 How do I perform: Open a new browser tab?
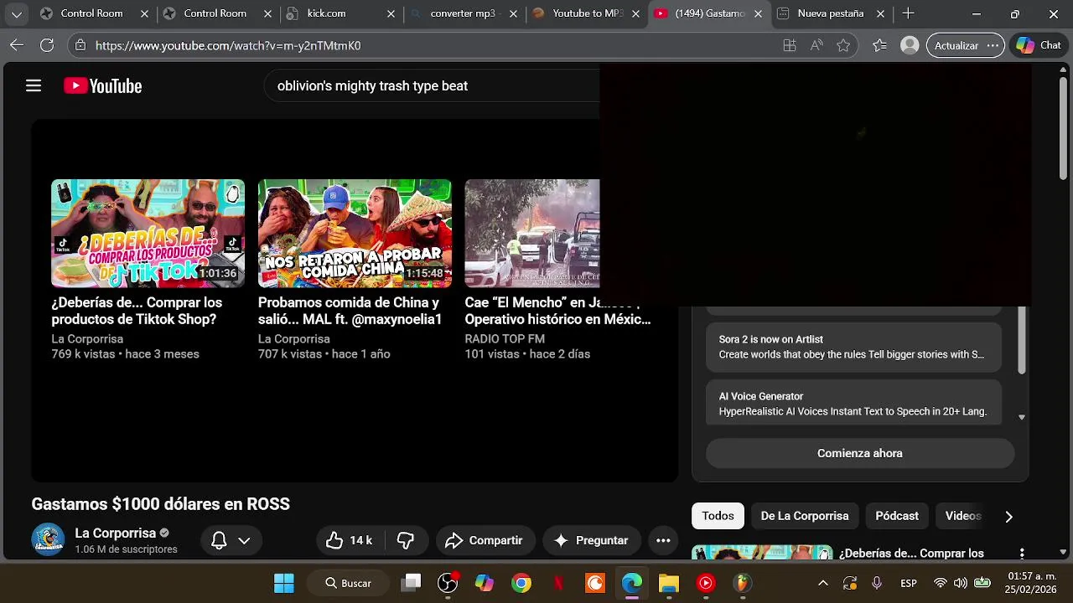click(x=908, y=13)
